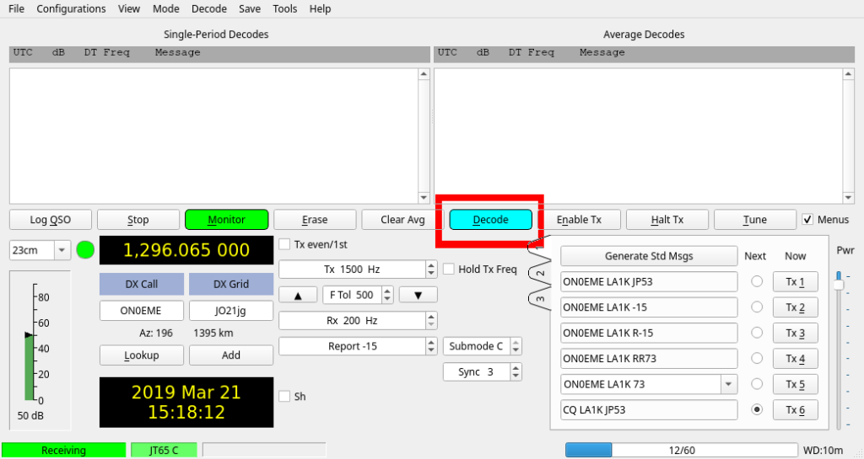This screenshot has height=459, width=864.
Task: Enable the Tx even/1st checkbox
Action: [x=285, y=244]
